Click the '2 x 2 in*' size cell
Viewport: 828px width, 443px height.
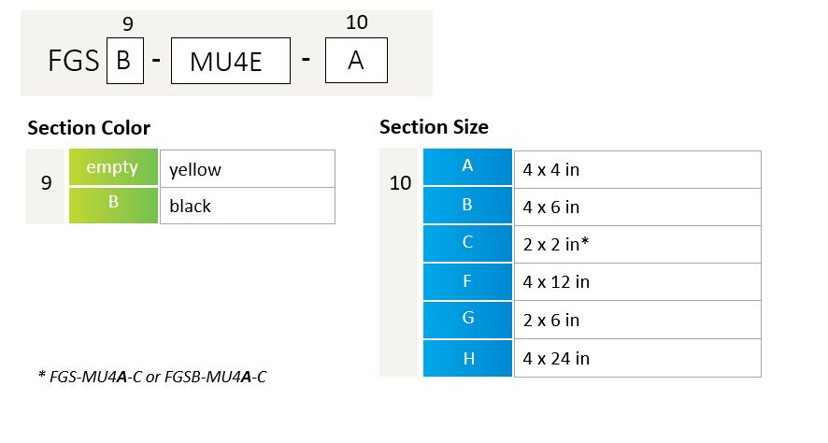pyautogui.click(x=637, y=245)
